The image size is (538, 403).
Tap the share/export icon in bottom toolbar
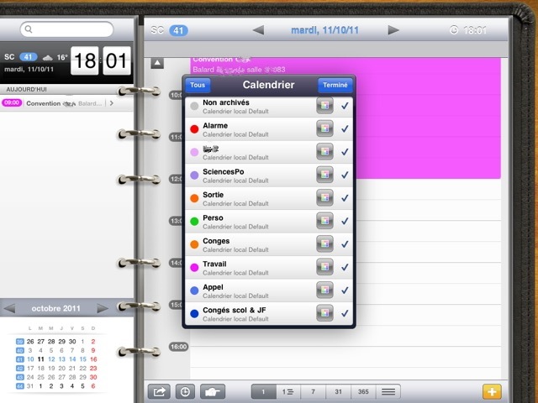point(159,391)
